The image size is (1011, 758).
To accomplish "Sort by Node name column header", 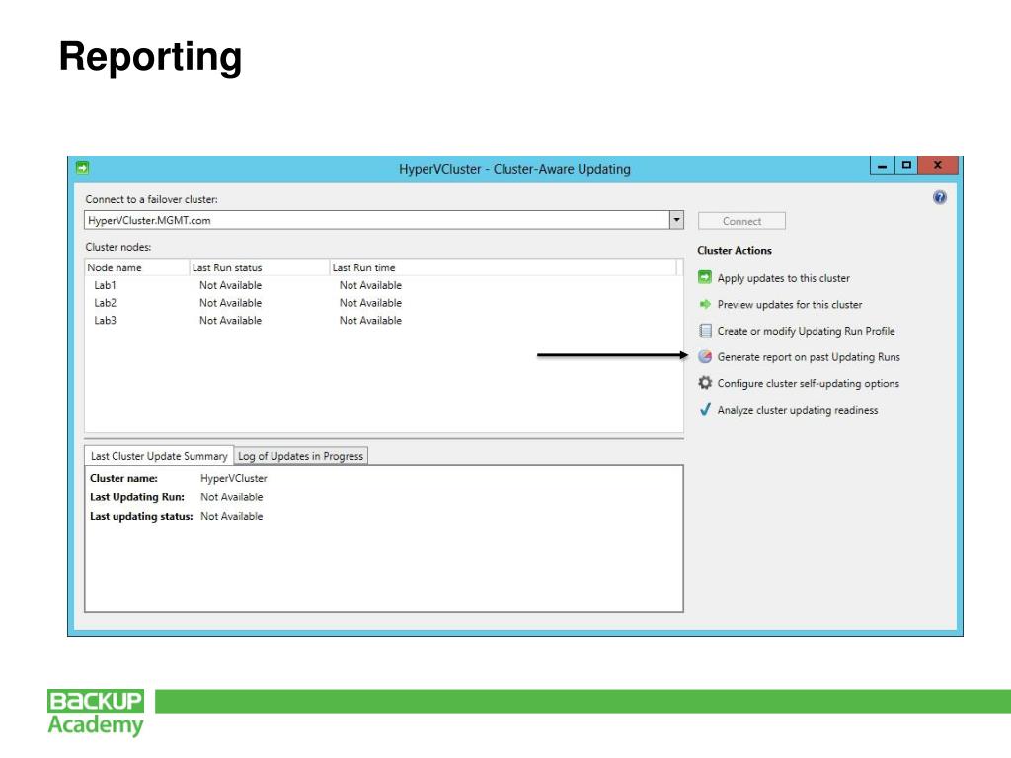I will coord(136,267).
